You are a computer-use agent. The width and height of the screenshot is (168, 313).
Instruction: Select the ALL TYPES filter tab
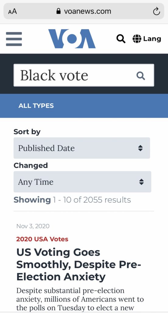pos(36,105)
